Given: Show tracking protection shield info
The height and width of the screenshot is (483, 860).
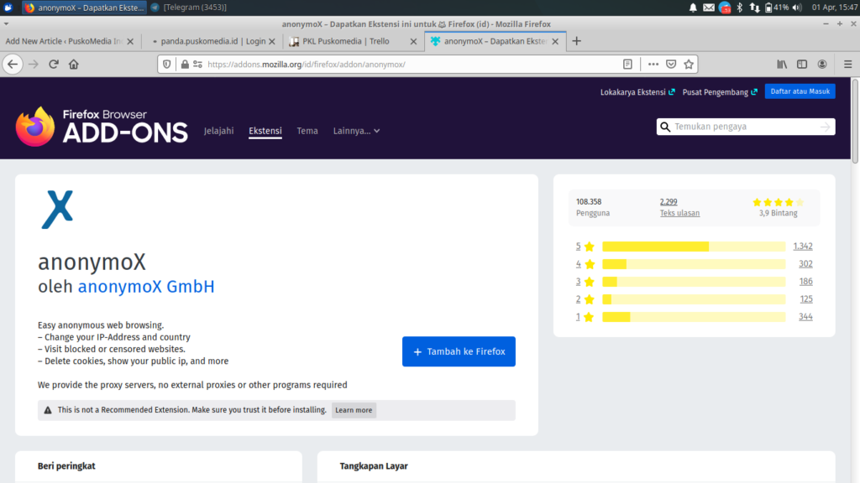Looking at the screenshot, I should [167, 64].
